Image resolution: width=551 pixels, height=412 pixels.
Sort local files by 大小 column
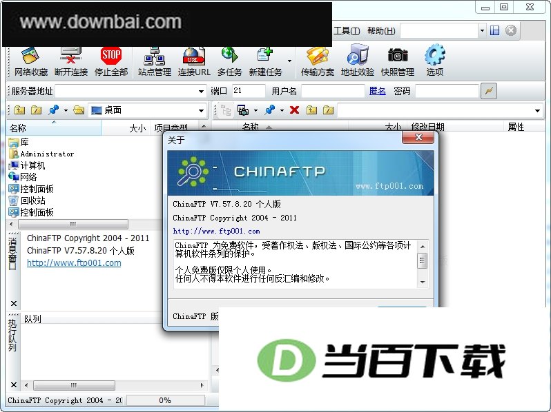(126, 128)
